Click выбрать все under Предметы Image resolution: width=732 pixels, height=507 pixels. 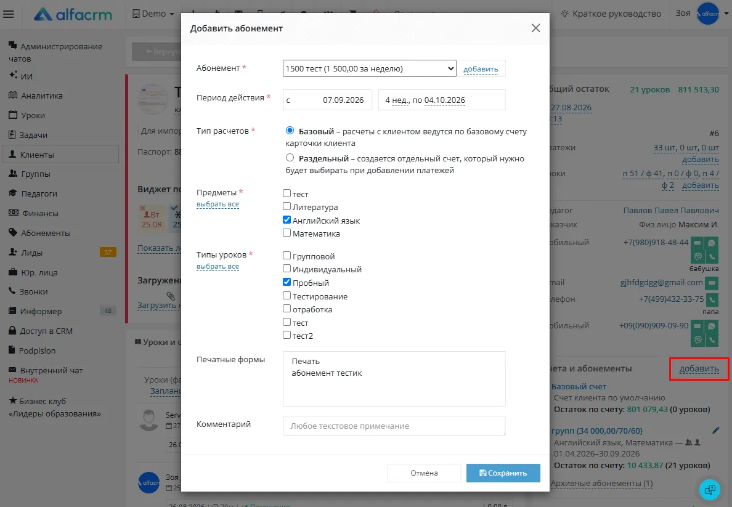pyautogui.click(x=218, y=205)
